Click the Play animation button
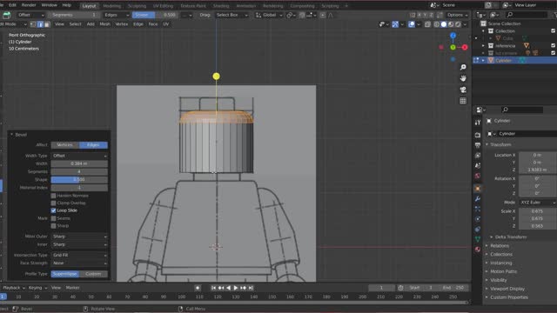 [236, 288]
